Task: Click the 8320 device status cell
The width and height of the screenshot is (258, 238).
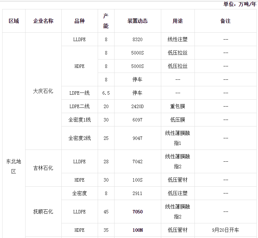Action: [x=138, y=39]
